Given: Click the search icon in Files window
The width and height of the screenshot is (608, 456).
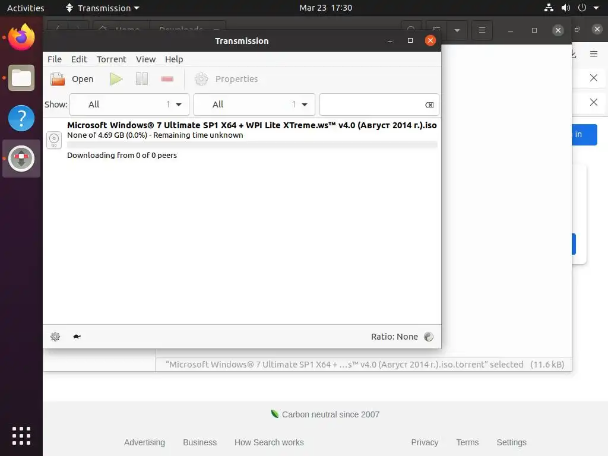Looking at the screenshot, I should tap(411, 29).
